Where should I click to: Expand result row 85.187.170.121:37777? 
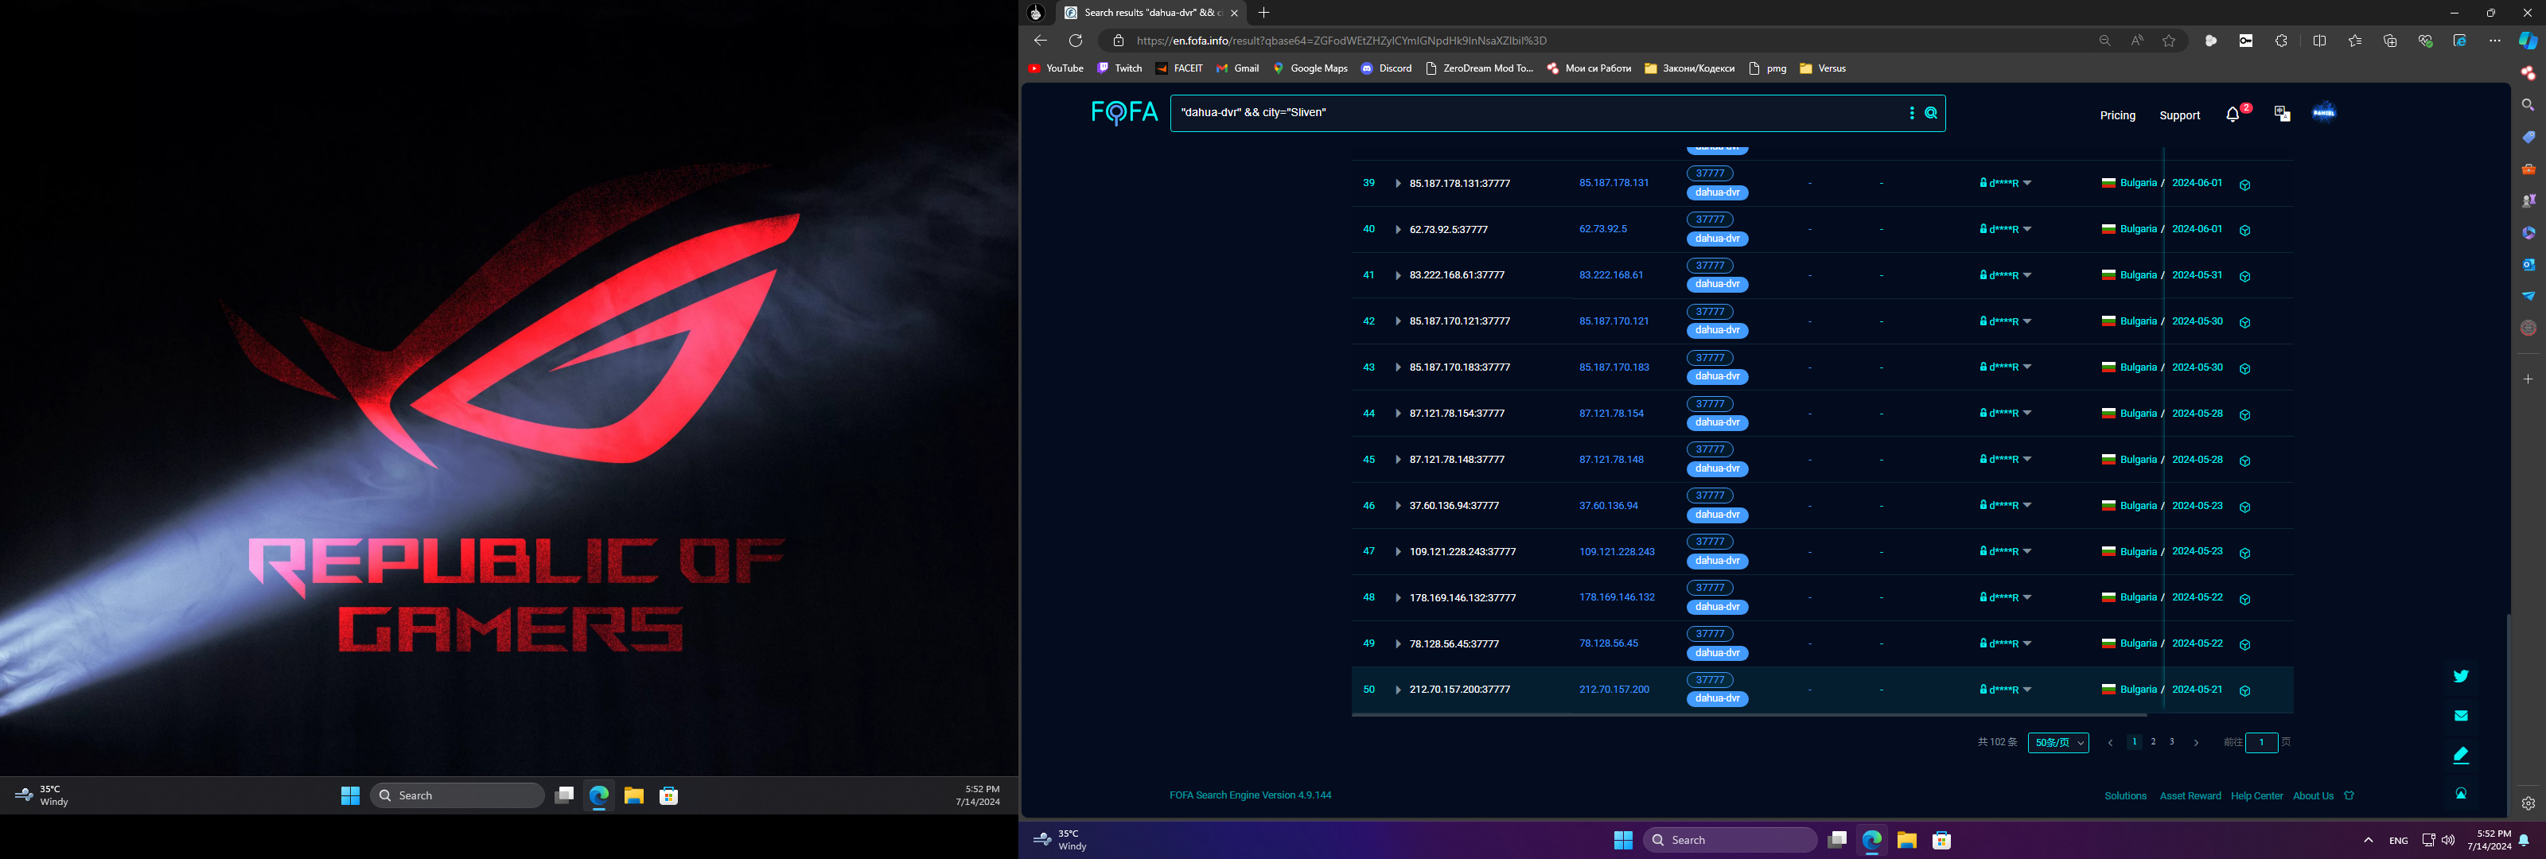1398,321
